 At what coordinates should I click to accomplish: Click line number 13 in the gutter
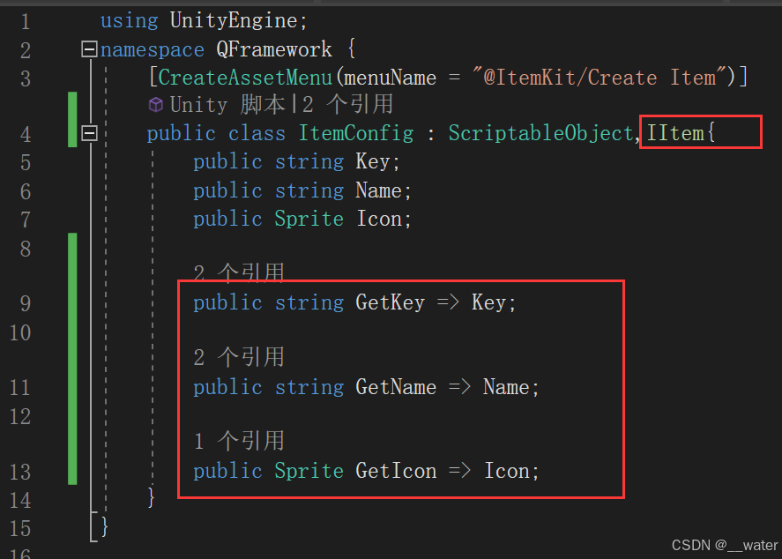(20, 473)
